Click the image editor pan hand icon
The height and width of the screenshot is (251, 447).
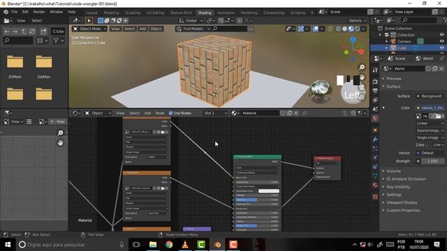point(60,143)
